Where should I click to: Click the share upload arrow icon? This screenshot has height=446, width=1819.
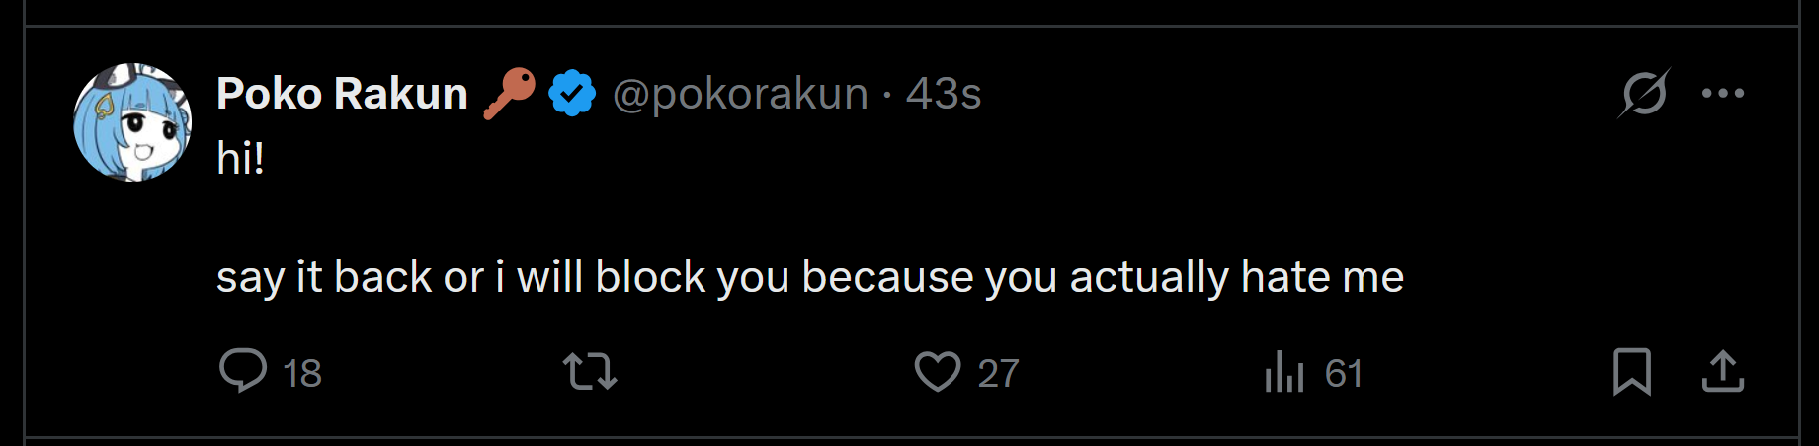[1723, 372]
